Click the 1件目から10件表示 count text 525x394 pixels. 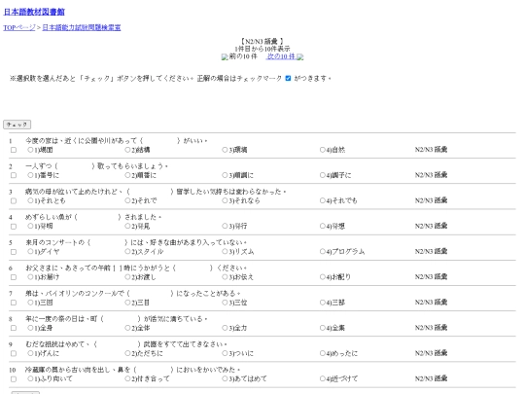click(262, 49)
